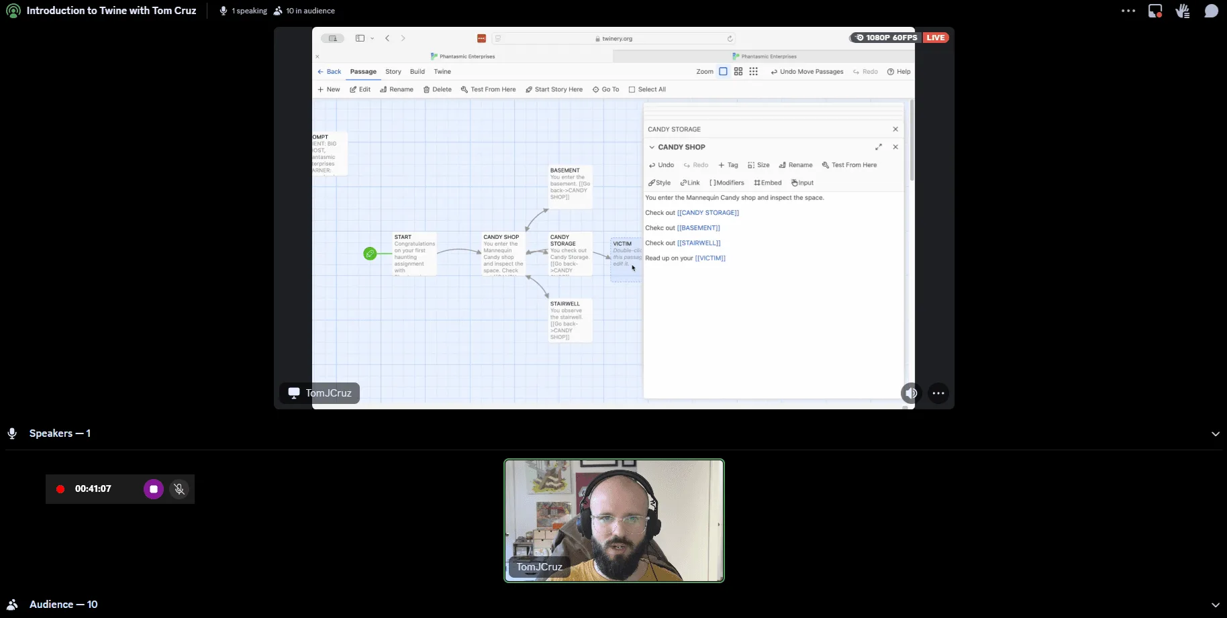Screen dimensions: 1227x618
Task: Click Undo in the CANDY SHOP dialog
Action: pos(661,165)
